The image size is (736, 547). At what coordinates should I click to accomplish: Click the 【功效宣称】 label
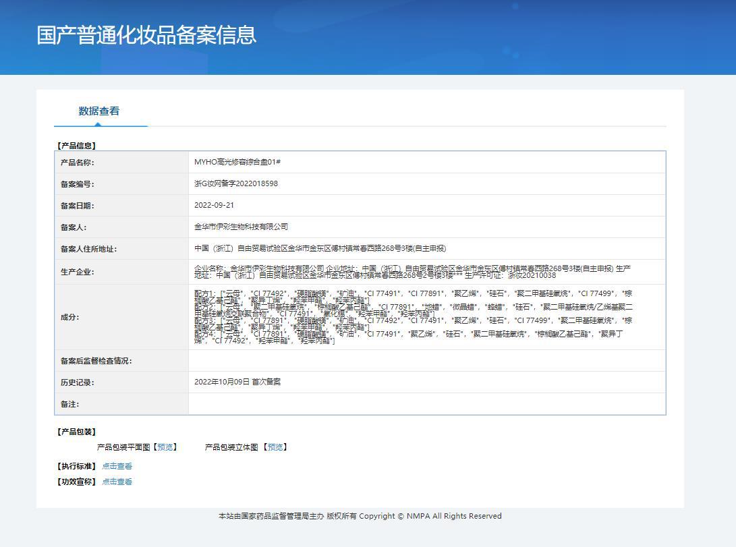point(76,482)
